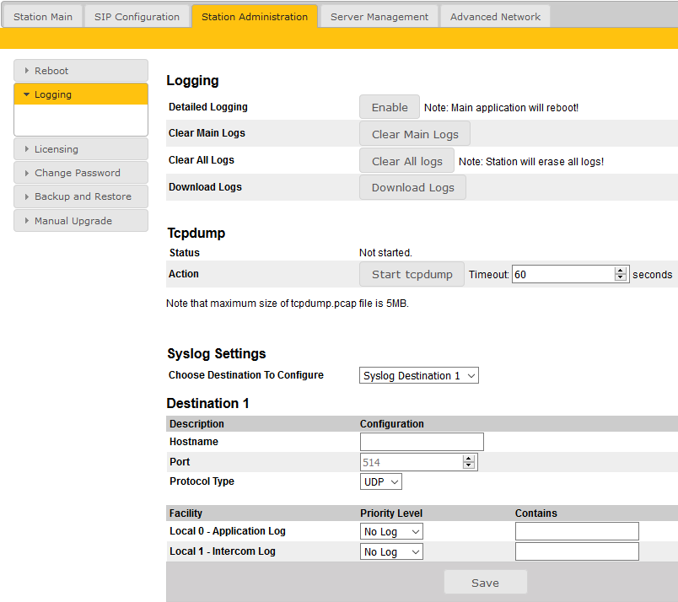Image resolution: width=678 pixels, height=602 pixels.
Task: Click the Hostname input field
Action: pyautogui.click(x=422, y=442)
